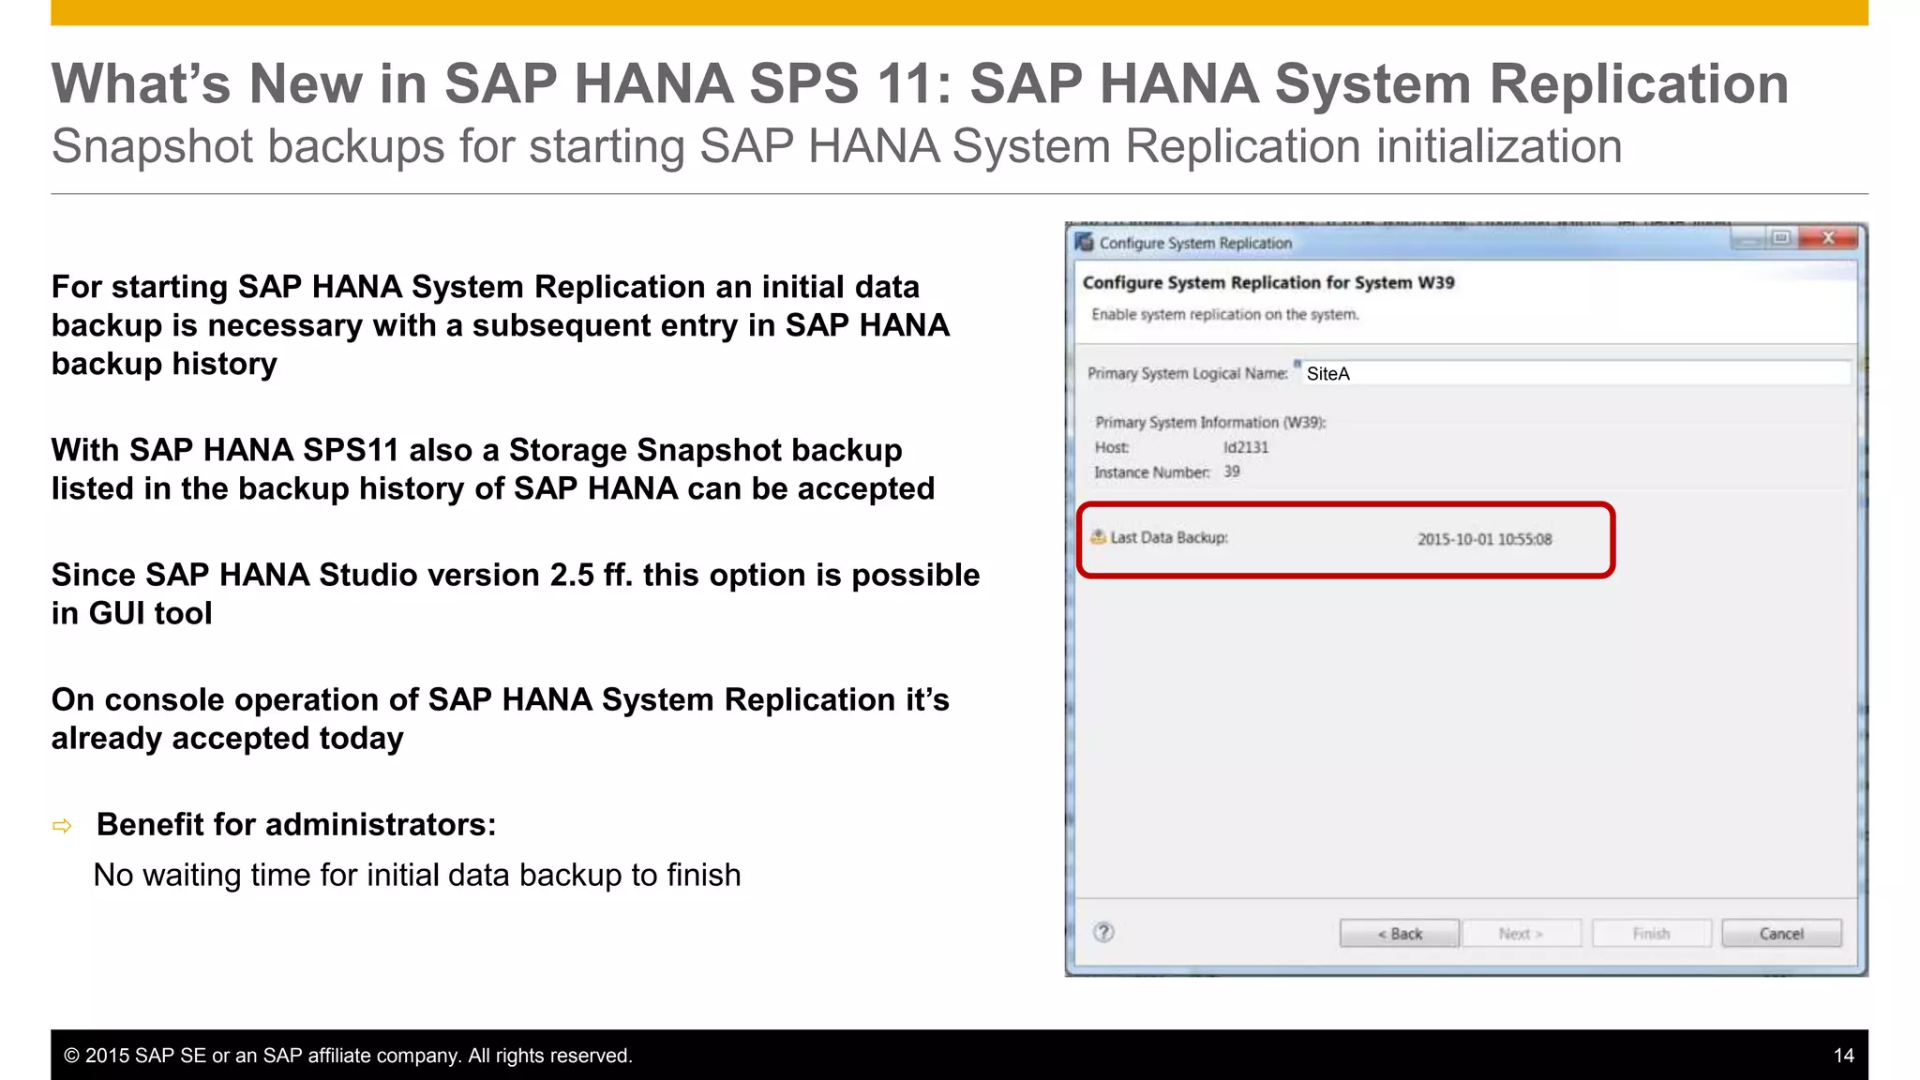This screenshot has height=1080, width=1920.
Task: Click the copyright notice in the footer
Action: 348,1056
